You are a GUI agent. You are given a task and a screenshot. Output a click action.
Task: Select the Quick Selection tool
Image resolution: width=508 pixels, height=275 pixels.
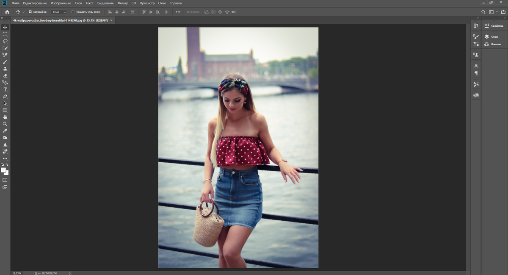click(x=5, y=48)
